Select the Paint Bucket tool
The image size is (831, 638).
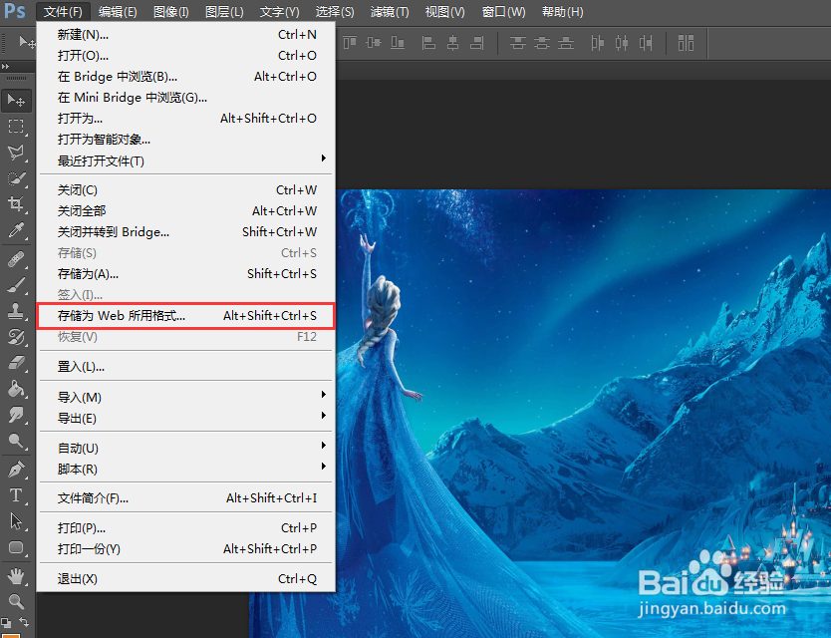pyautogui.click(x=16, y=389)
